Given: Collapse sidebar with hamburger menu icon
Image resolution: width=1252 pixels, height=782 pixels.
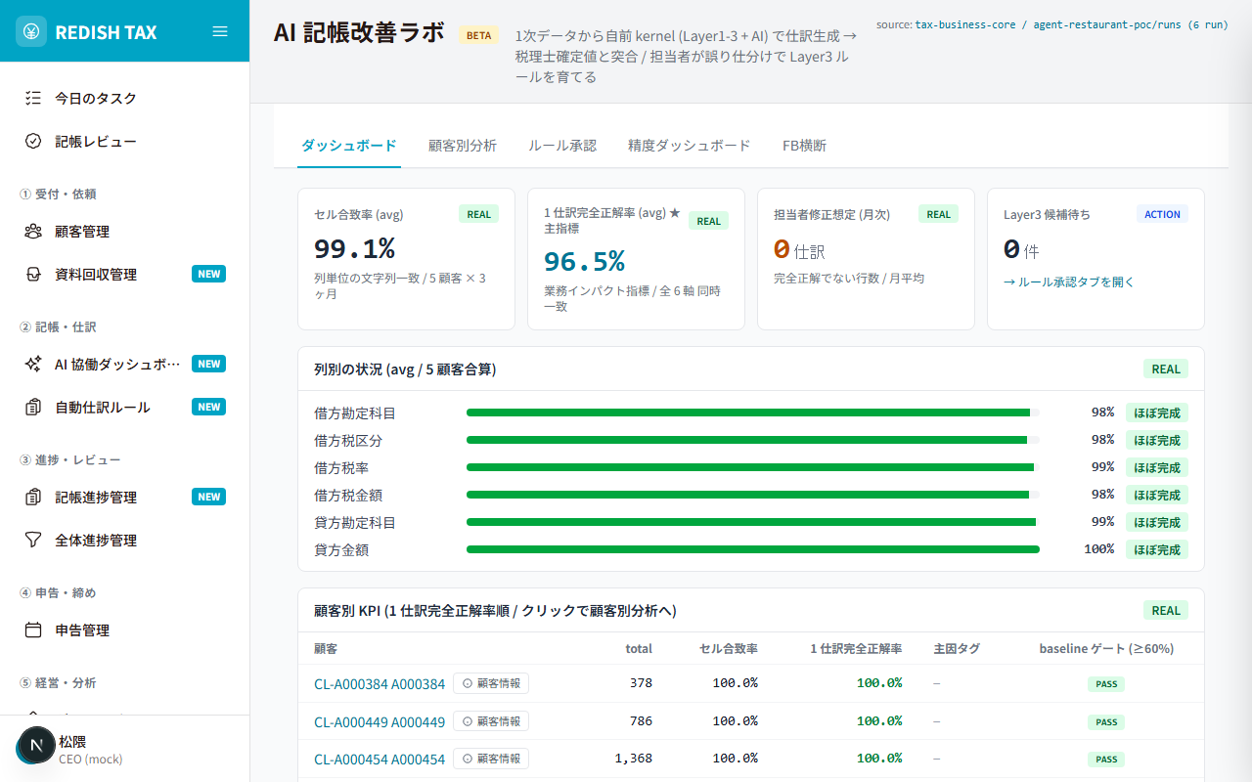Looking at the screenshot, I should (220, 31).
